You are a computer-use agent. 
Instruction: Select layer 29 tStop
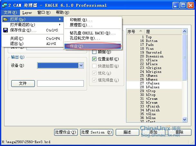[154, 91]
